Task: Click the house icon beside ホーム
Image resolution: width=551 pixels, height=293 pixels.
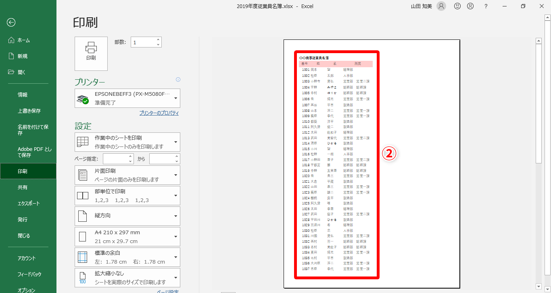Action: [11, 40]
